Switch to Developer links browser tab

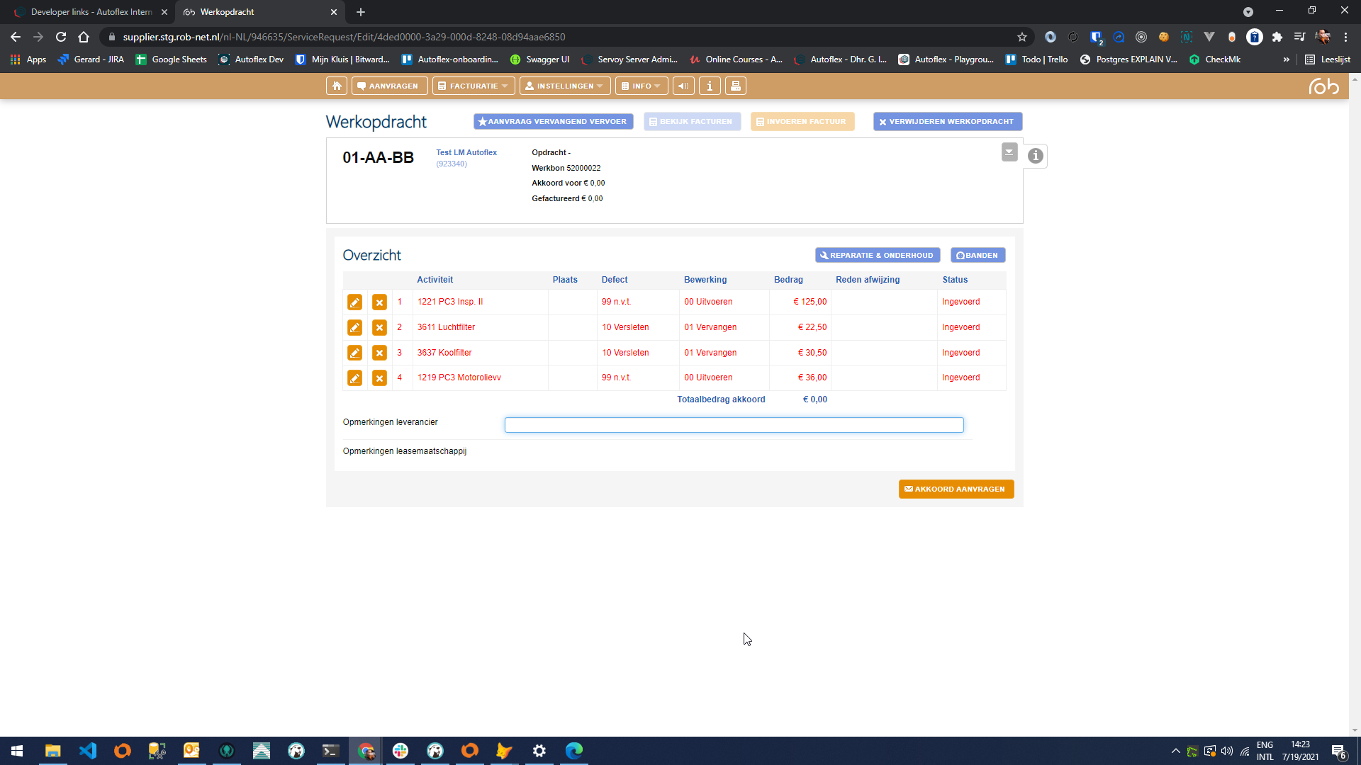click(x=91, y=12)
